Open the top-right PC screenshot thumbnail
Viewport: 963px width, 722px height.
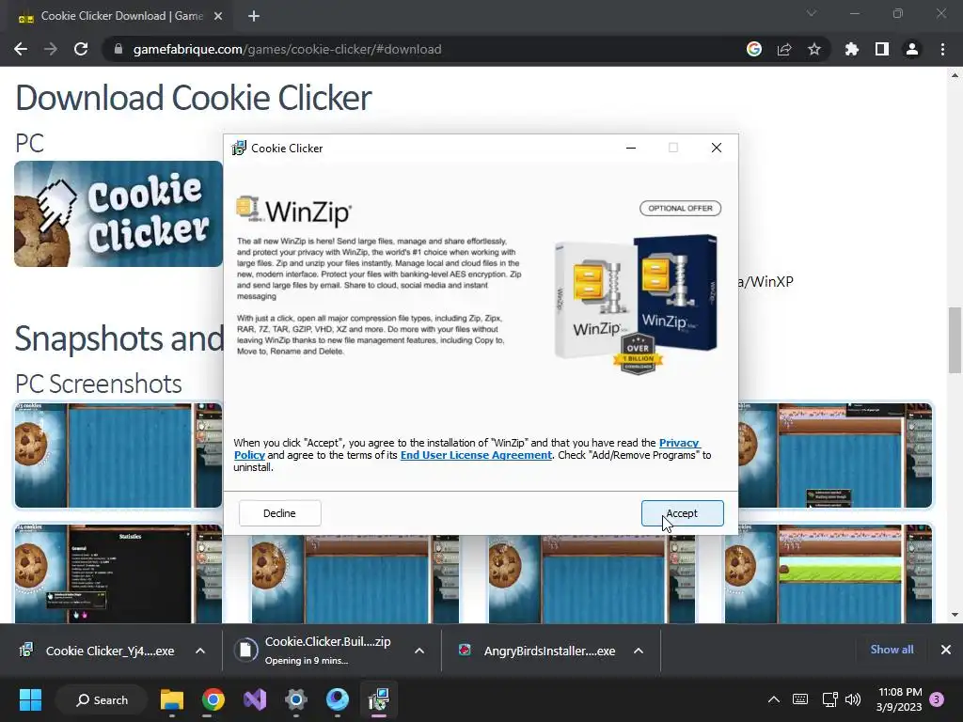pos(835,455)
